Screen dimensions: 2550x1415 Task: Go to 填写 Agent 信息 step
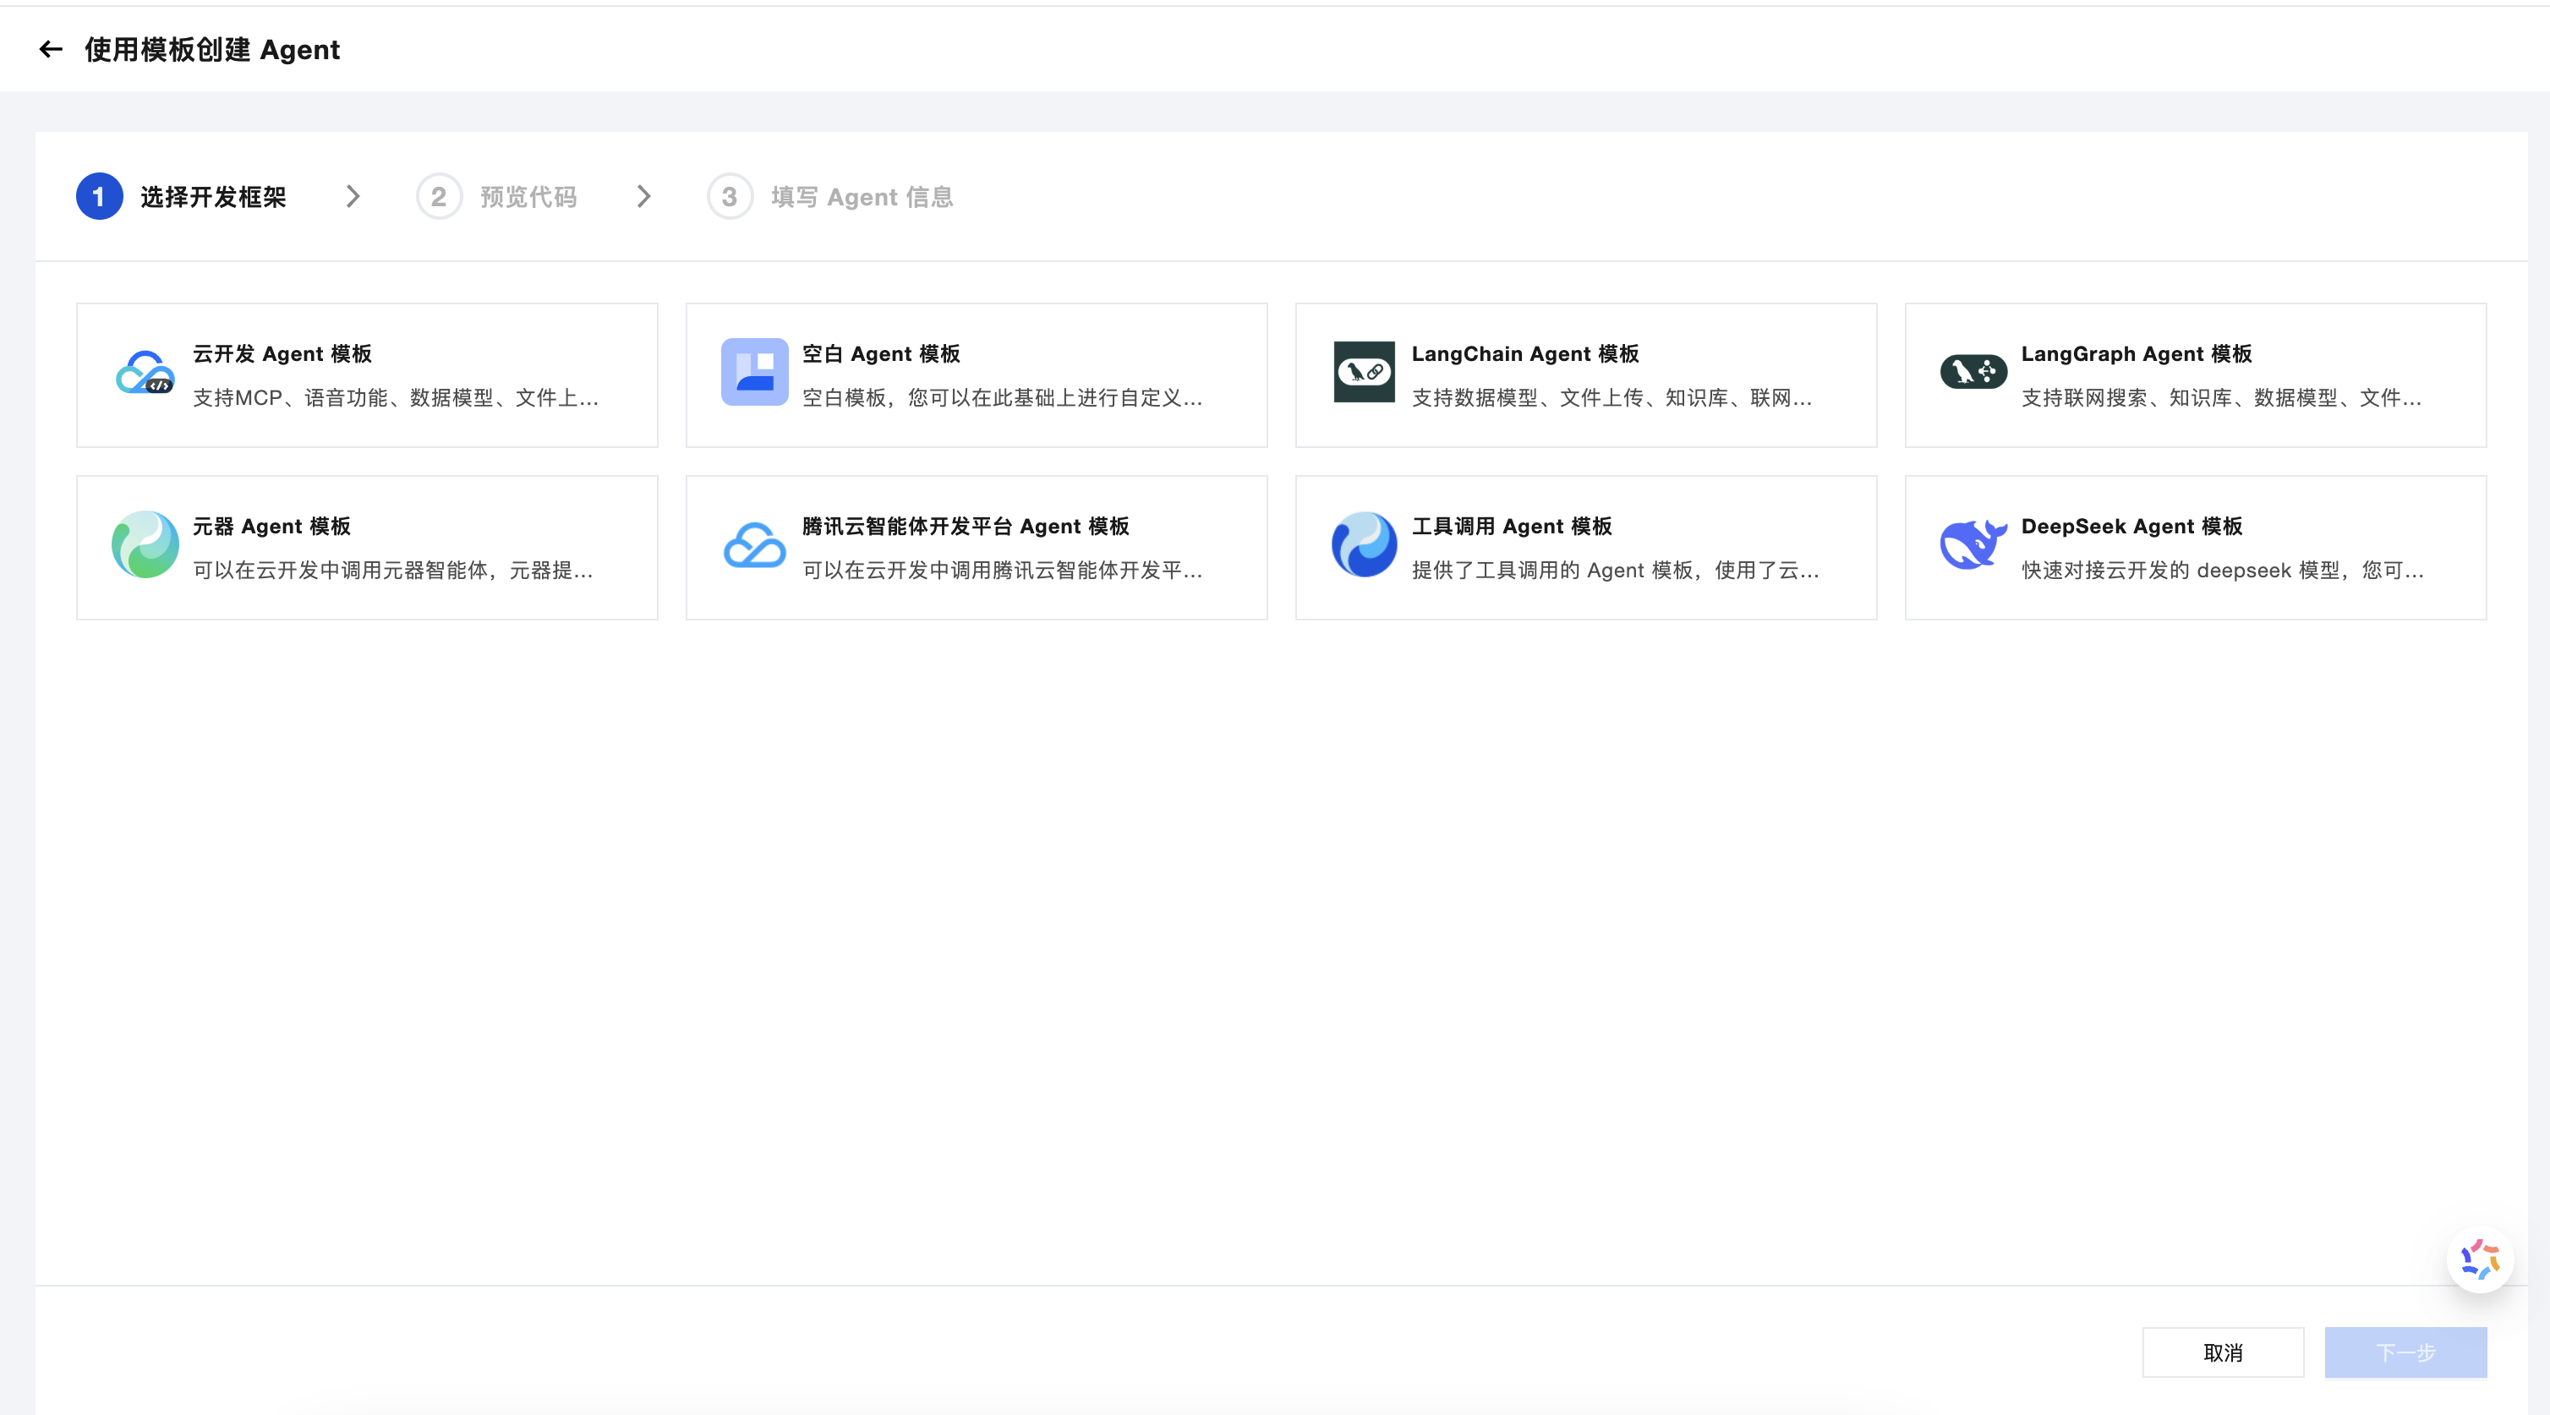[862, 197]
